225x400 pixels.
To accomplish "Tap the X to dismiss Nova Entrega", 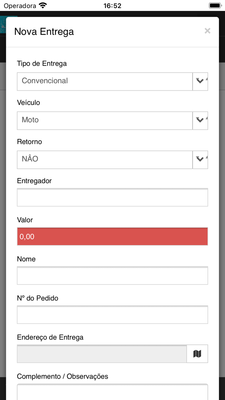I will 207,31.
